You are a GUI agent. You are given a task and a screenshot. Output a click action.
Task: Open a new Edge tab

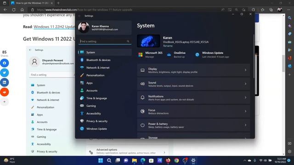point(58,3)
